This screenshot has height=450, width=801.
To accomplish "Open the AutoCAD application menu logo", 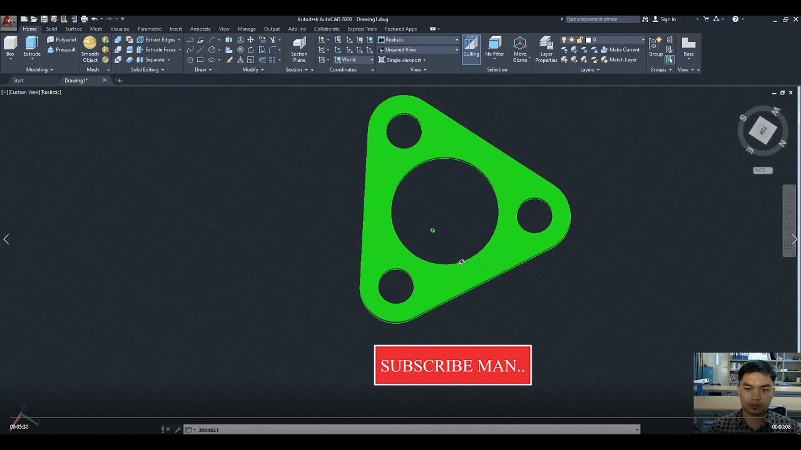I will coord(8,22).
